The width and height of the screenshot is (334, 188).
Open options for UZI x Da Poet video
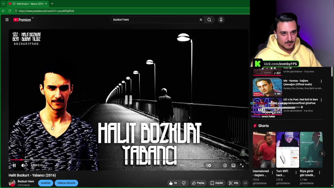321,100
